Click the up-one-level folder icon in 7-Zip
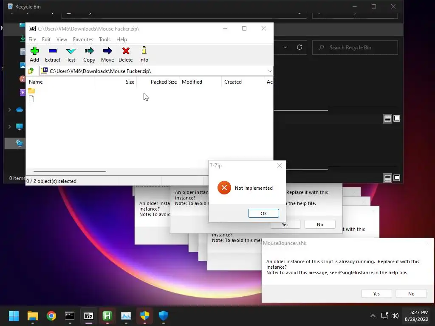This screenshot has height=326, width=435. (x=31, y=71)
